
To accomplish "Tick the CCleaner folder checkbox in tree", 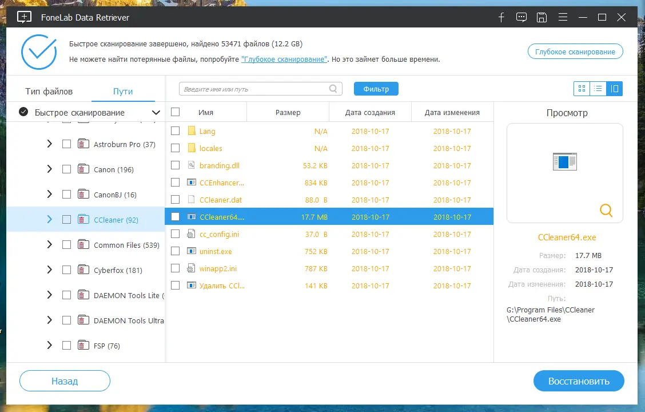I will (x=67, y=219).
